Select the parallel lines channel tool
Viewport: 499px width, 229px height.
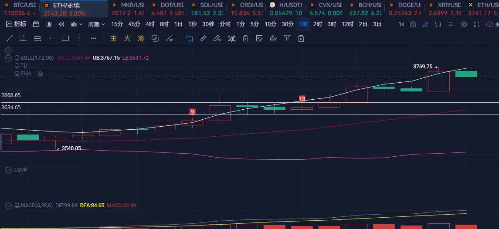[37, 38]
